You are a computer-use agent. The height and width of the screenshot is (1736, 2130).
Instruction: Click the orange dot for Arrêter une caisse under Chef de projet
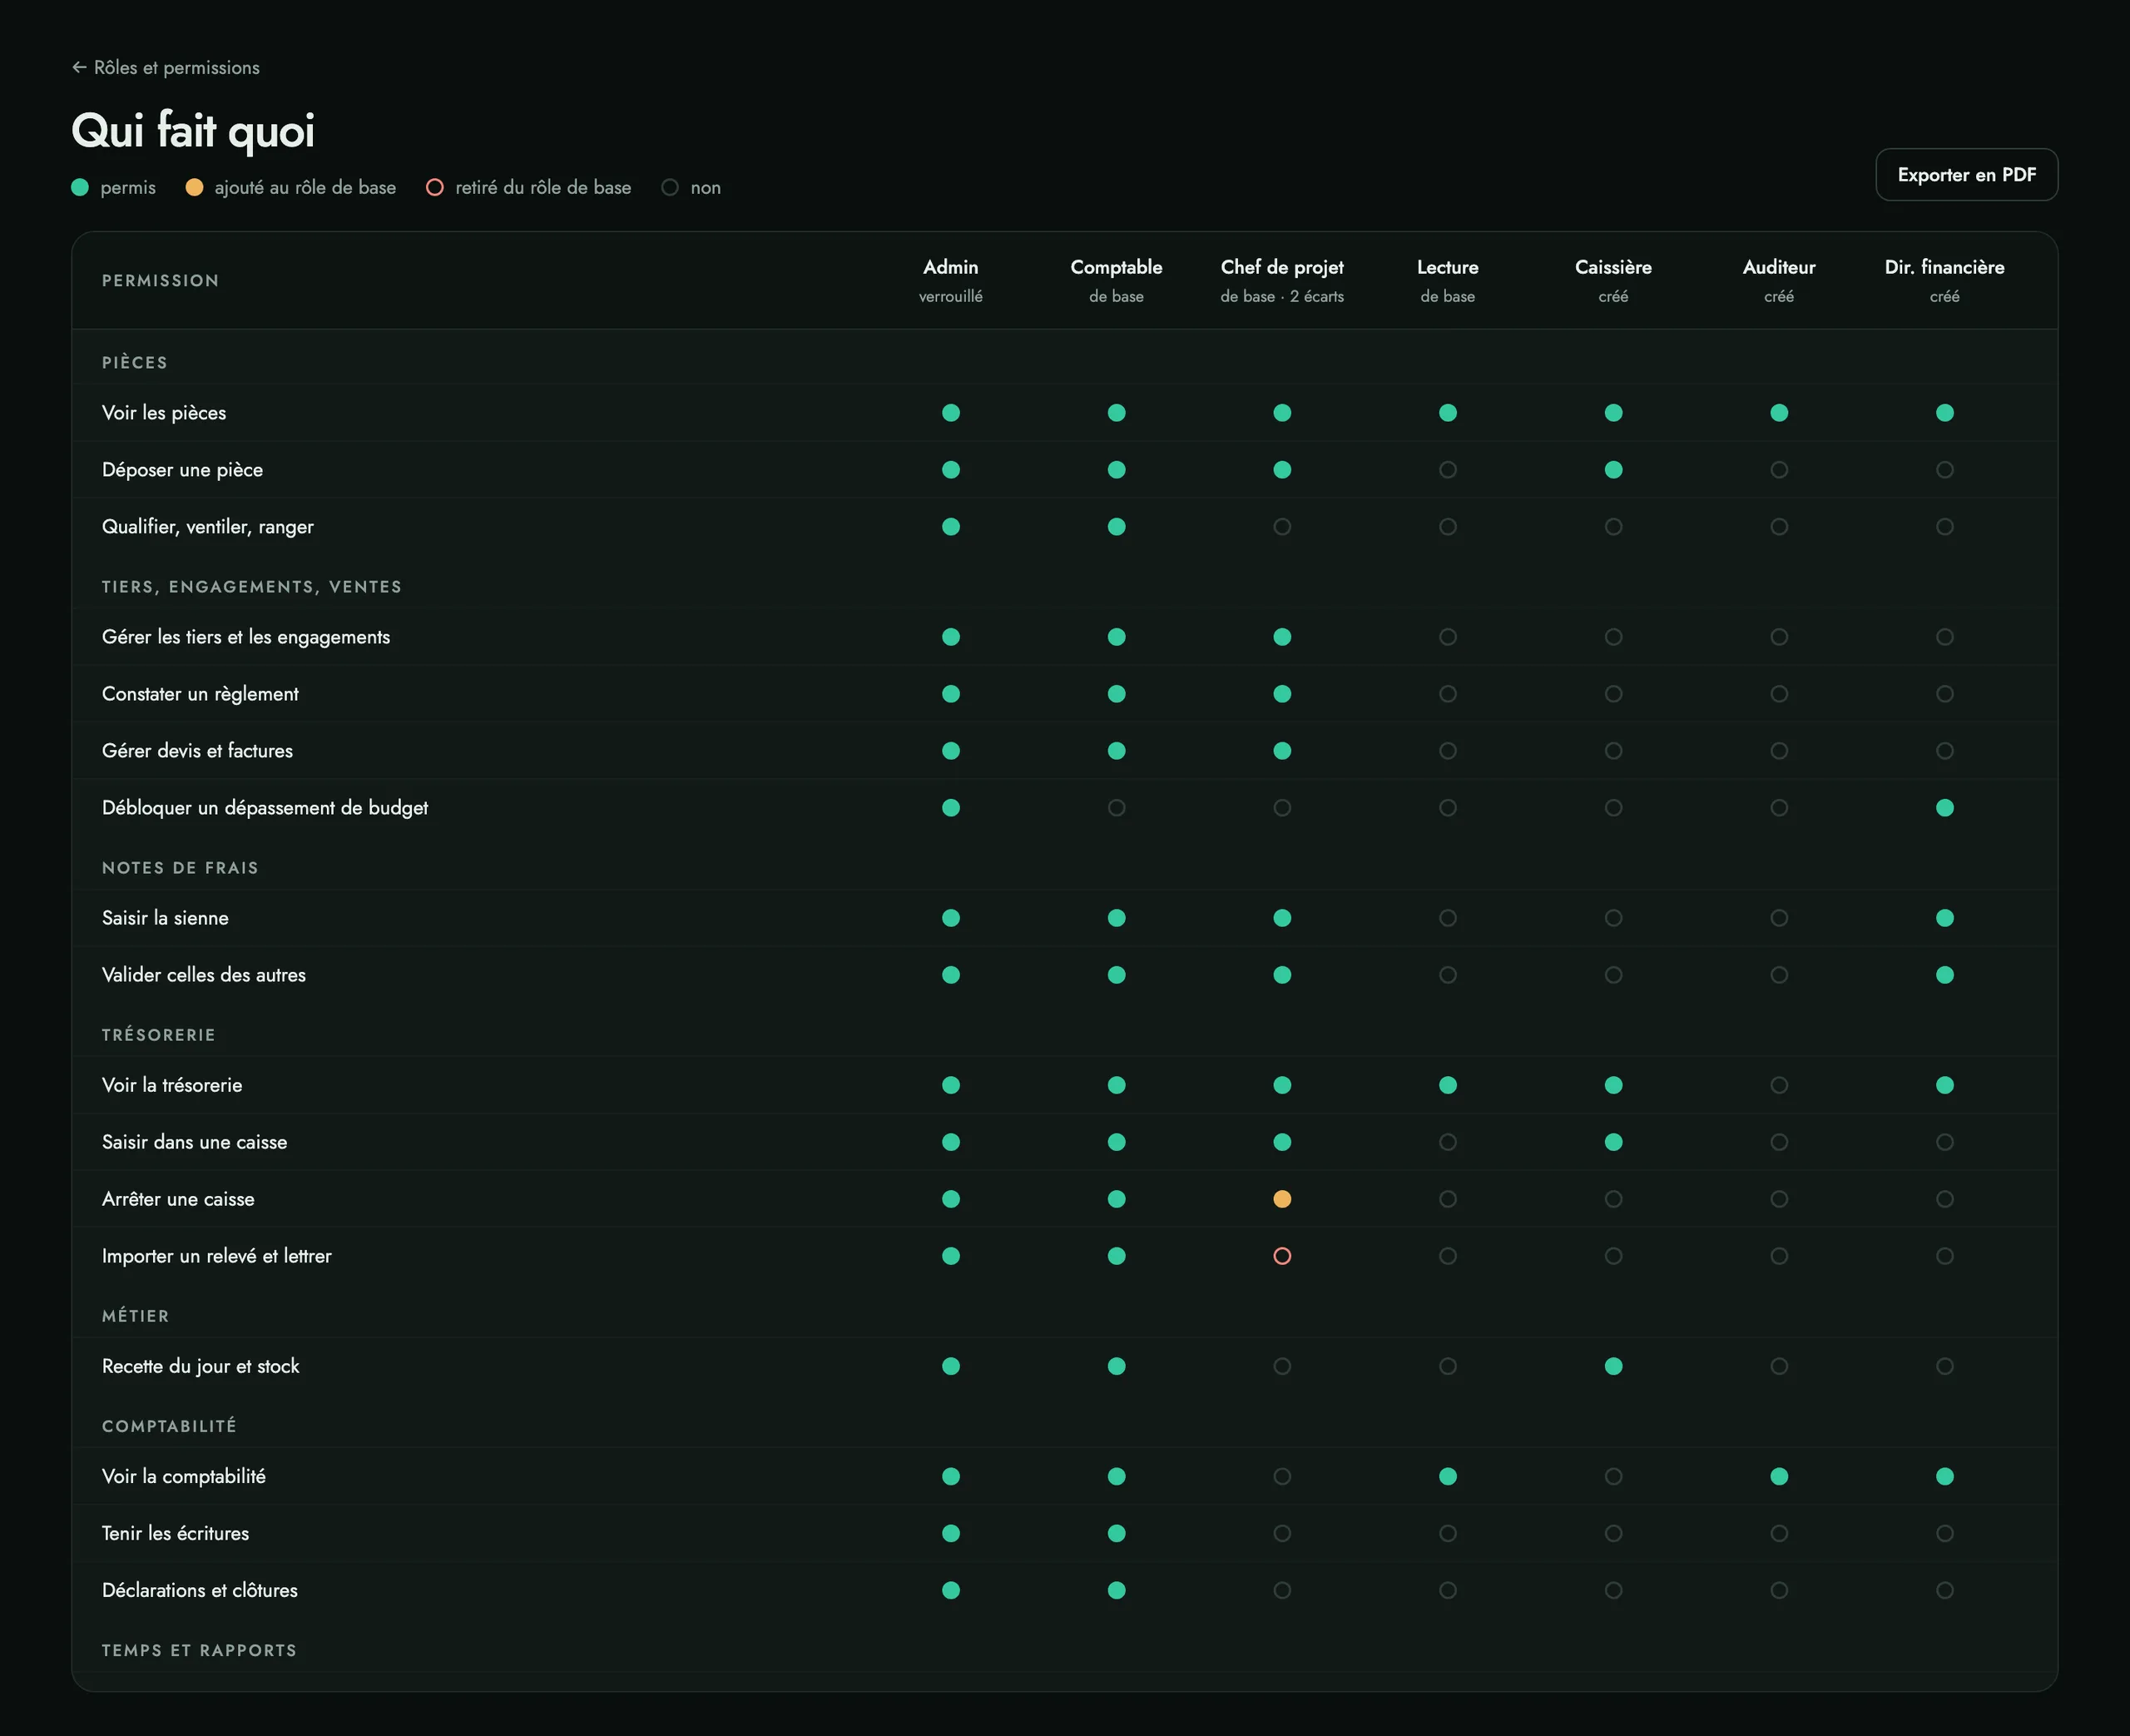pos(1282,1199)
